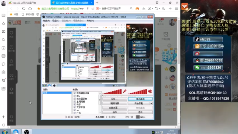Open the browser sidebar video icon
This screenshot has width=238, height=134.
[x=3, y=48]
